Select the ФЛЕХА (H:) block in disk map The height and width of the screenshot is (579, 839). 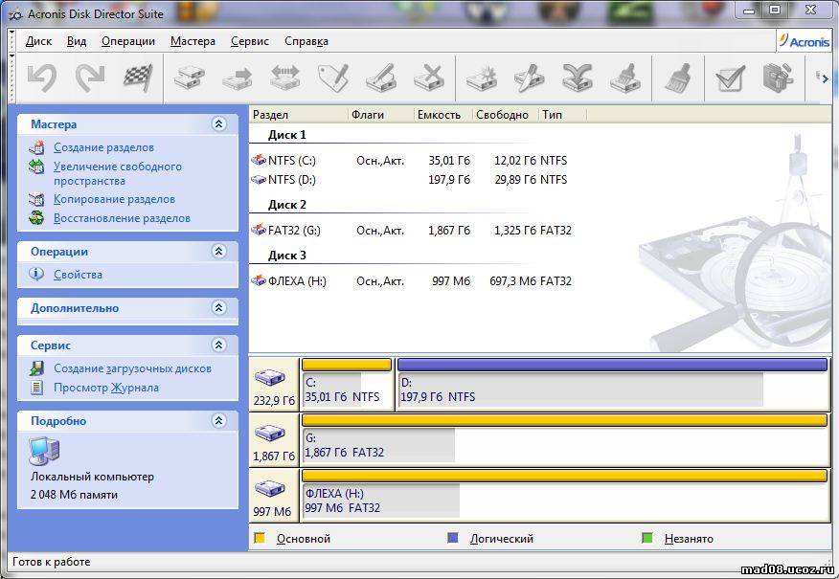[x=565, y=495]
